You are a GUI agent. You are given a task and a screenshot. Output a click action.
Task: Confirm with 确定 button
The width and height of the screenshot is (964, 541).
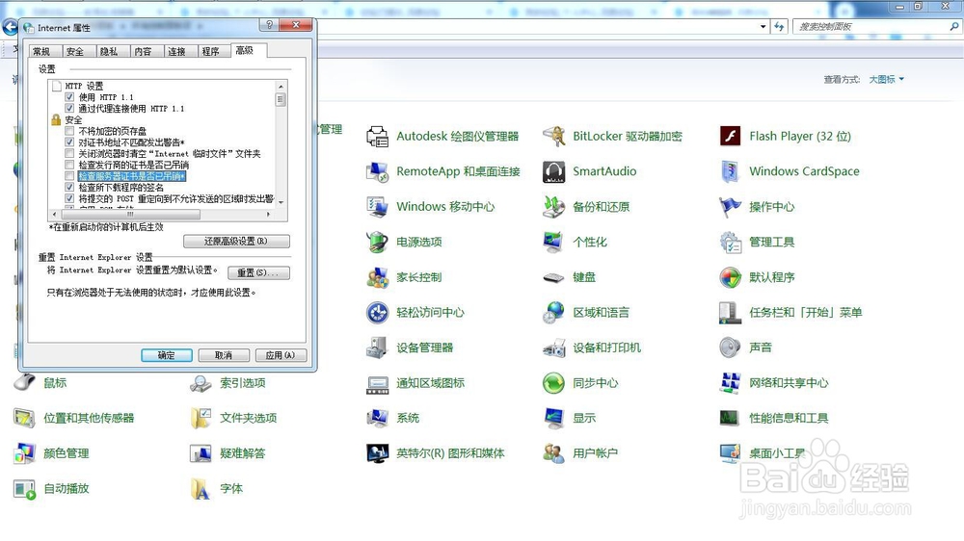pos(167,355)
